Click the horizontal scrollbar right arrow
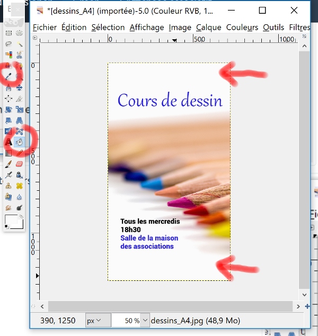 298,306
